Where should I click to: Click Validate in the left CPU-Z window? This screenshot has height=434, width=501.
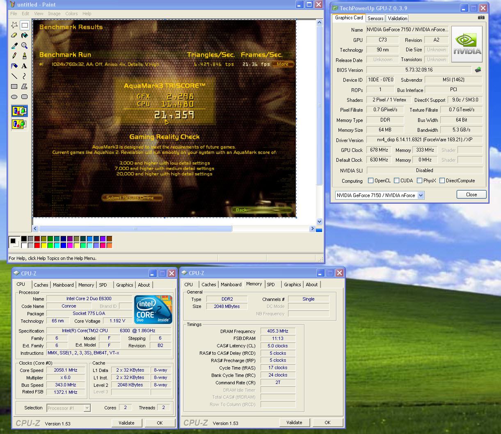click(126, 423)
